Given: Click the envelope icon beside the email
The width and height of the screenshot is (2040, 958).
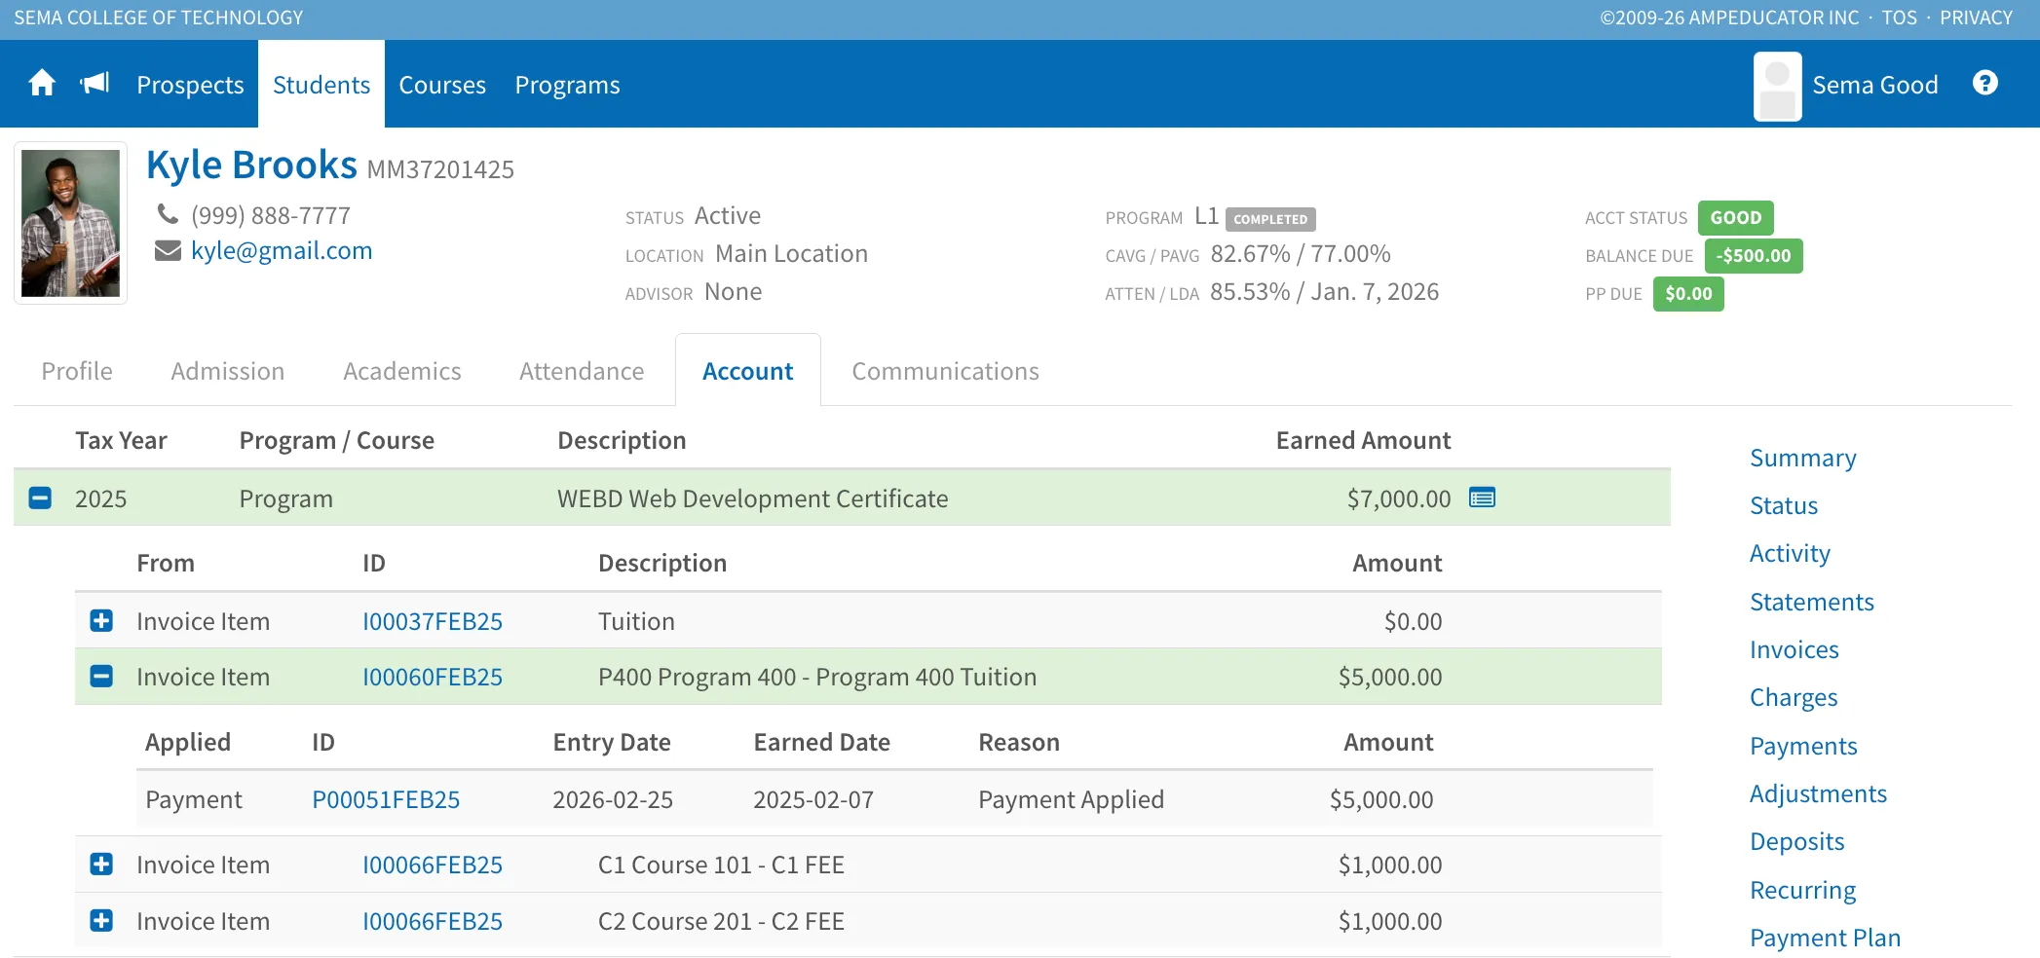Looking at the screenshot, I should [x=168, y=251].
